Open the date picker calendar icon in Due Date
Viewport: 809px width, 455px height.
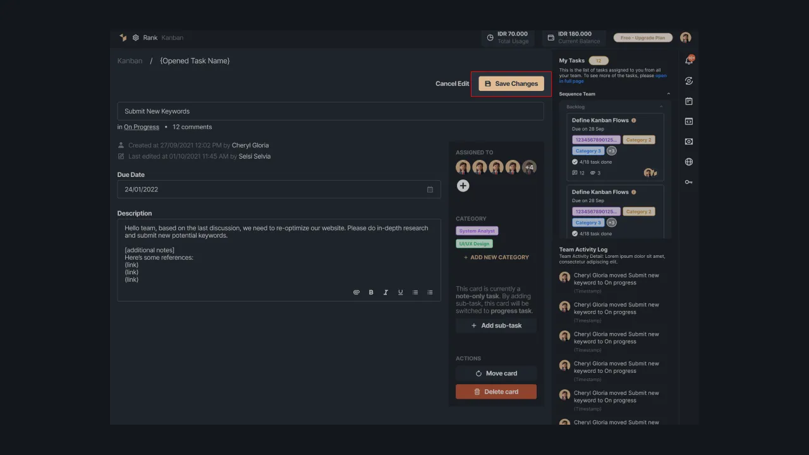click(430, 190)
